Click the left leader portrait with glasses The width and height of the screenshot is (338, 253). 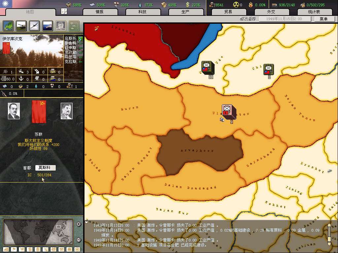(14, 111)
